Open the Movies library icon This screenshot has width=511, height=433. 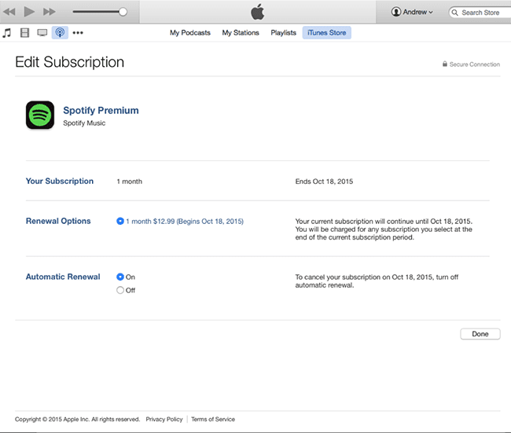[x=25, y=32]
